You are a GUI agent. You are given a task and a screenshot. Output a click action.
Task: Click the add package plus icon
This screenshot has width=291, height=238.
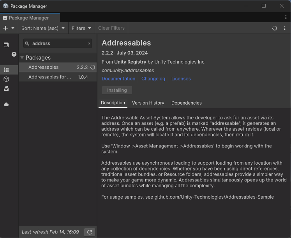(x=5, y=28)
